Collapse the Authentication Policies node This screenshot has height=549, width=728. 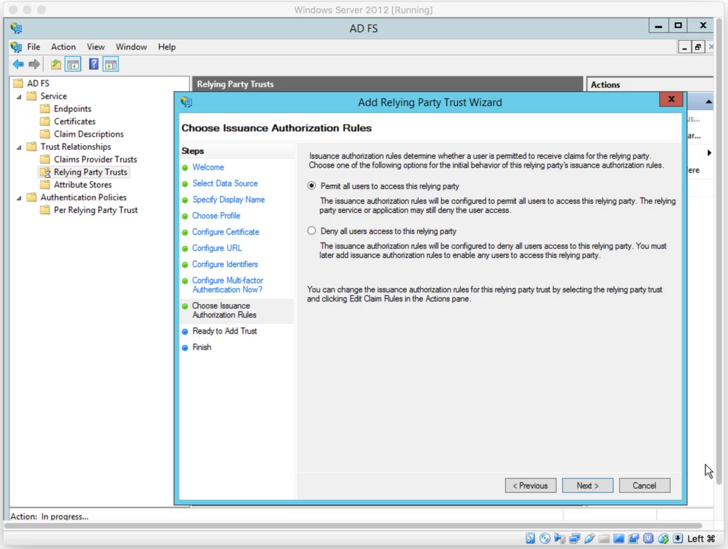click(x=19, y=198)
